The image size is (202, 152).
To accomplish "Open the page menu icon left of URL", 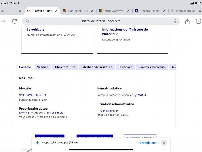I will click(27, 21).
